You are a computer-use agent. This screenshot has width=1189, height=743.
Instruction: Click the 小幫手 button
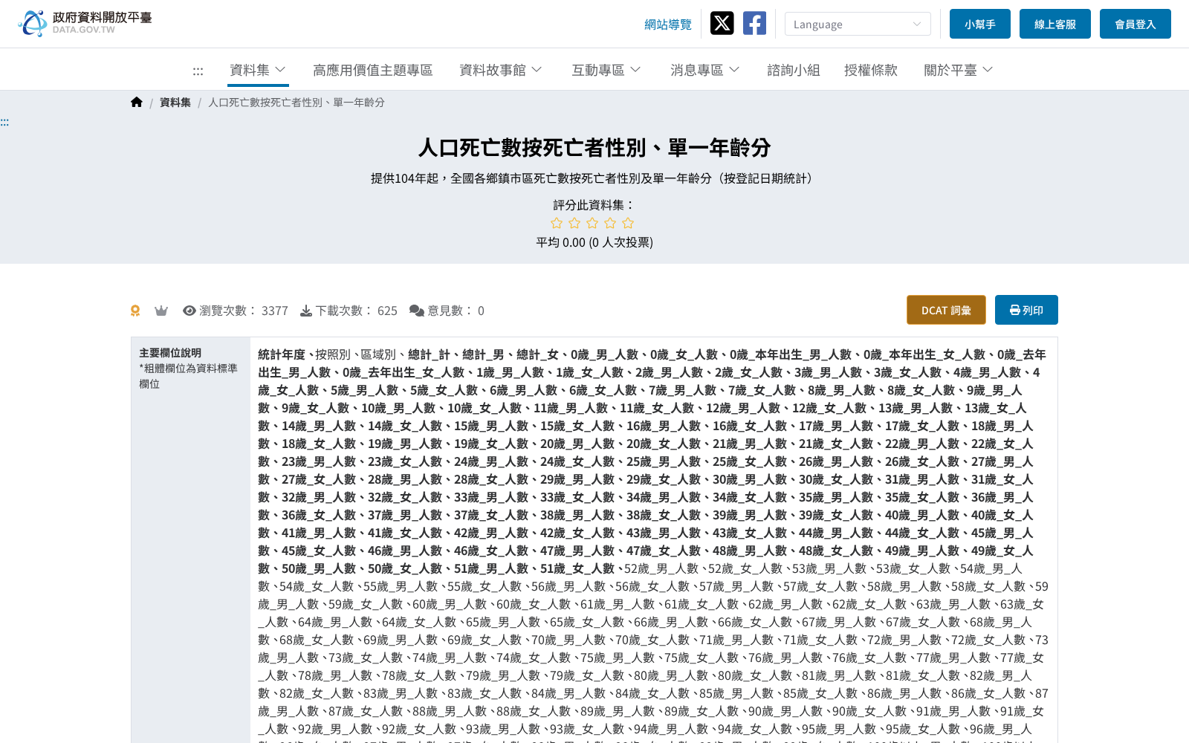980,24
